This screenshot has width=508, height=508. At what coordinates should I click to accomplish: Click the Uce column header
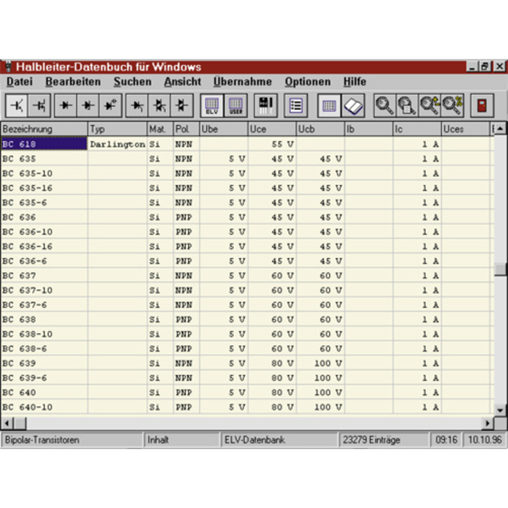click(x=272, y=129)
